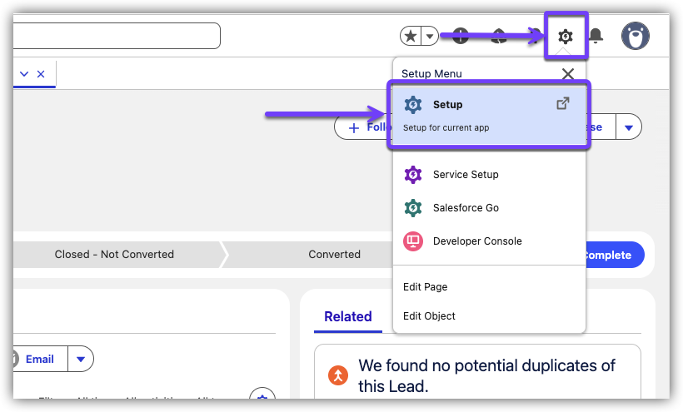Switch to the Related tab
Image resolution: width=683 pixels, height=412 pixels.
point(347,316)
